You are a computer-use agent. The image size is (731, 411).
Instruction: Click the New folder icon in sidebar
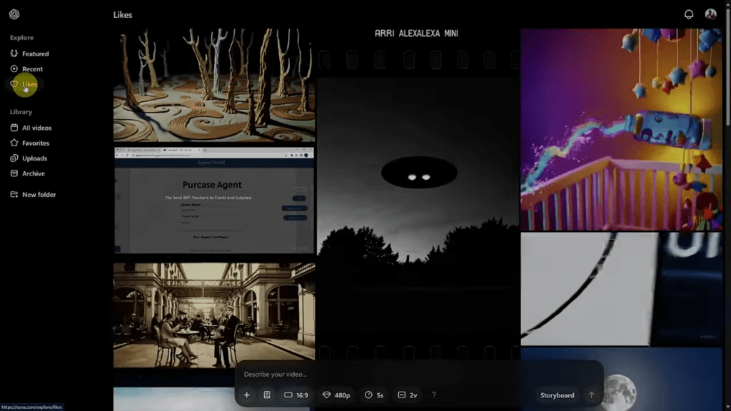click(x=14, y=194)
